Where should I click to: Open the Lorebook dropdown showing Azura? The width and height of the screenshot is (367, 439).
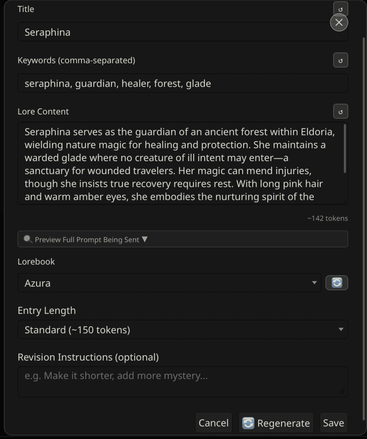pyautogui.click(x=169, y=283)
